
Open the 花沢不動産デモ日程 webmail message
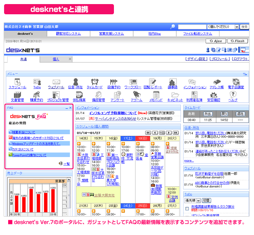pos(209,174)
